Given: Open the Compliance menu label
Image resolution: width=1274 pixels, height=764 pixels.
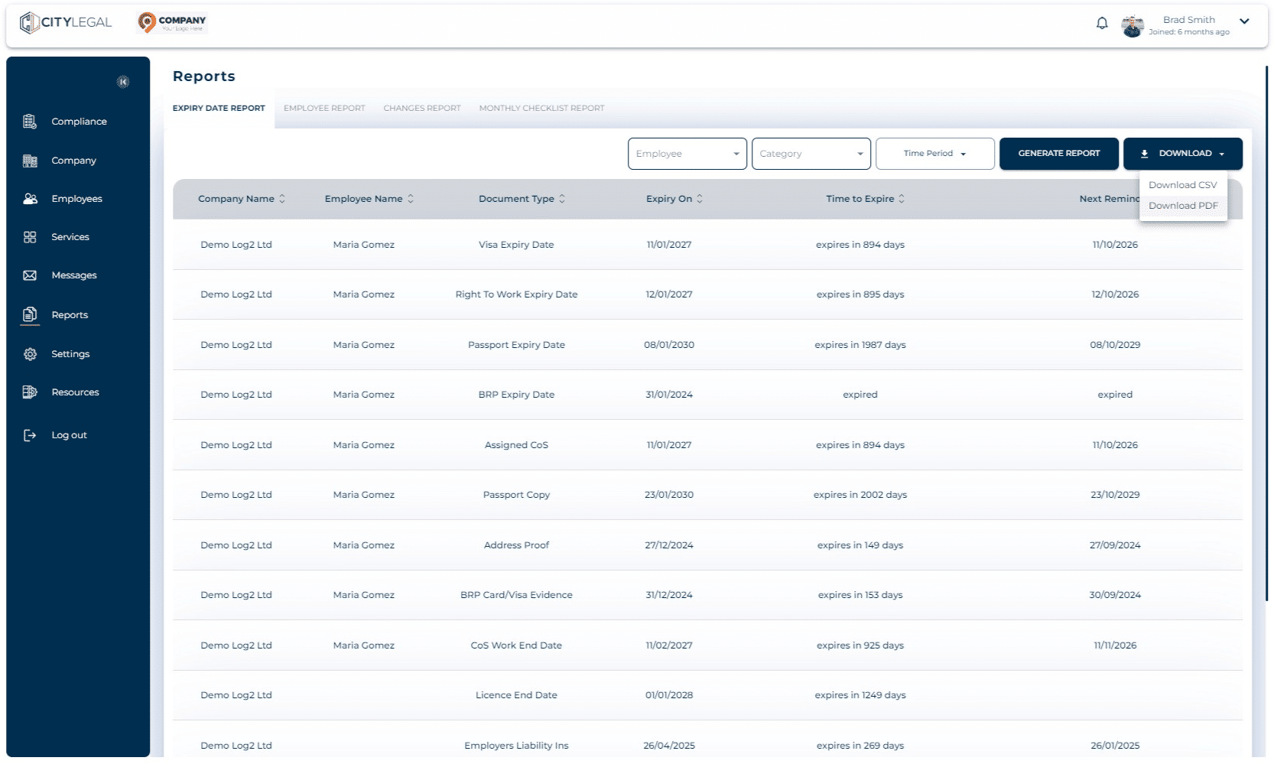Looking at the screenshot, I should point(79,122).
